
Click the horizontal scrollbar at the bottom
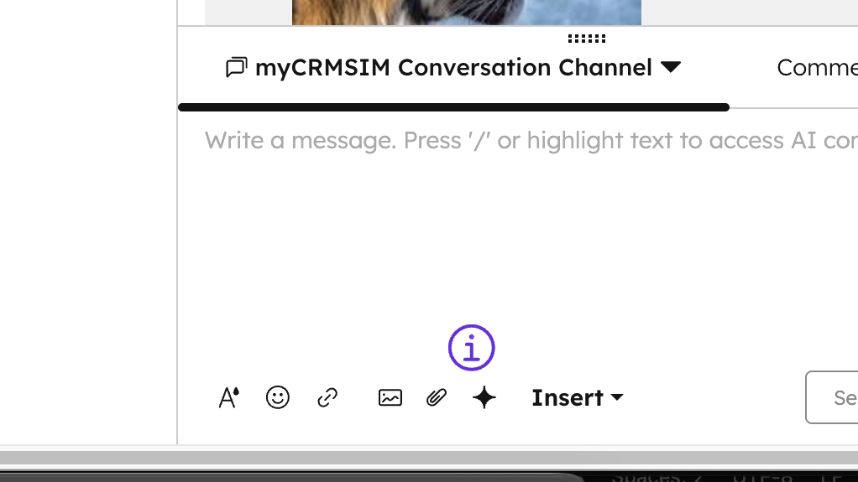(x=429, y=458)
